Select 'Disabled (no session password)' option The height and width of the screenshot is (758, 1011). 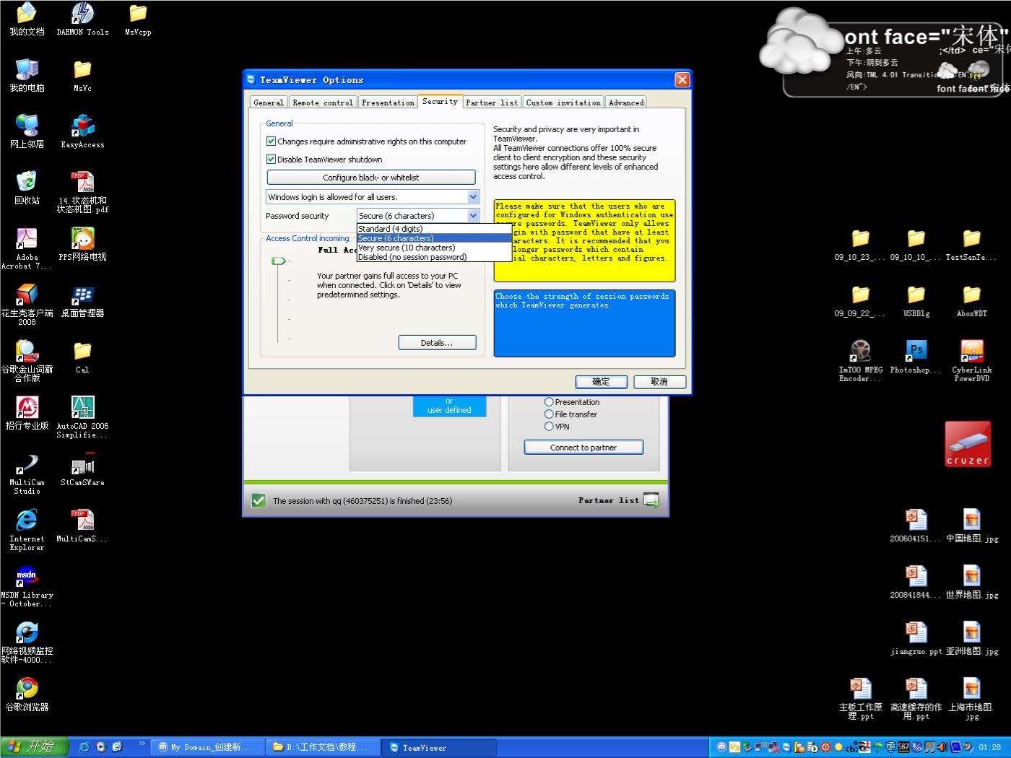[412, 257]
